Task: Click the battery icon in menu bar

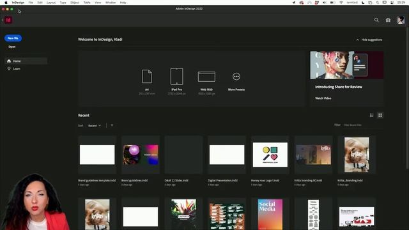Action: click(332, 3)
